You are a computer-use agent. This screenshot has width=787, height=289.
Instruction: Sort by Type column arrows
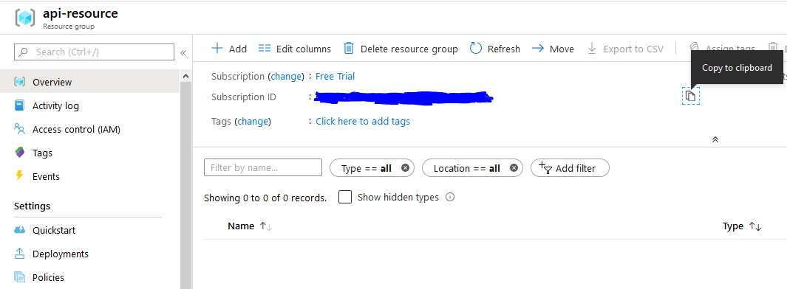click(x=755, y=226)
